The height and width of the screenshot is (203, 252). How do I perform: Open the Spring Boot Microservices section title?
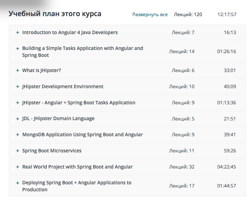pos(52,151)
